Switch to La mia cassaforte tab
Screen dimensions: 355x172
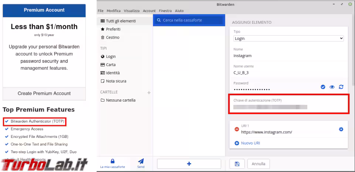[113, 163]
